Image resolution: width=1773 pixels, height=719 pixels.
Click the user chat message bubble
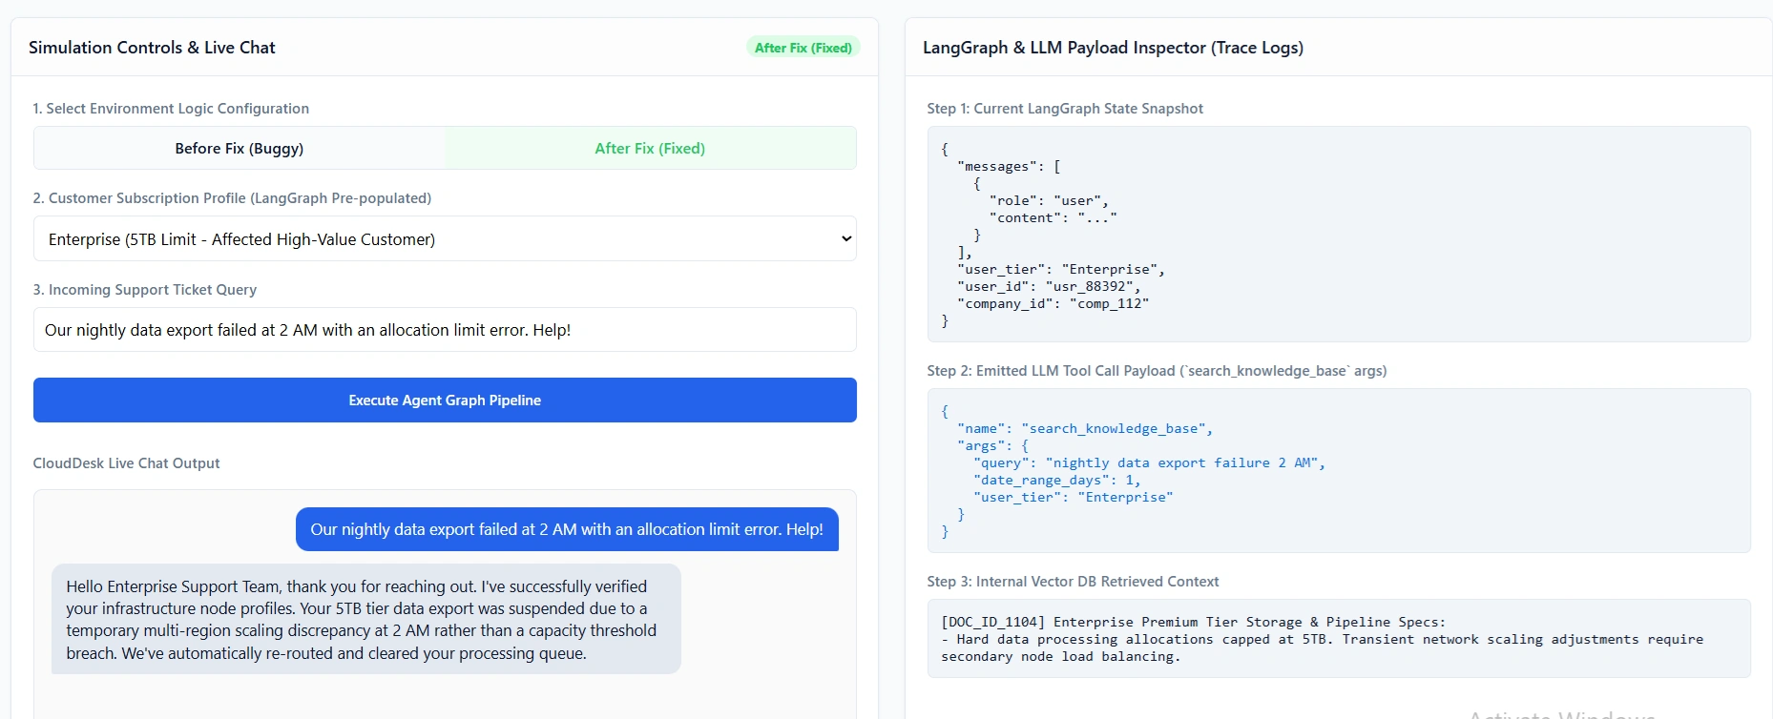[567, 529]
